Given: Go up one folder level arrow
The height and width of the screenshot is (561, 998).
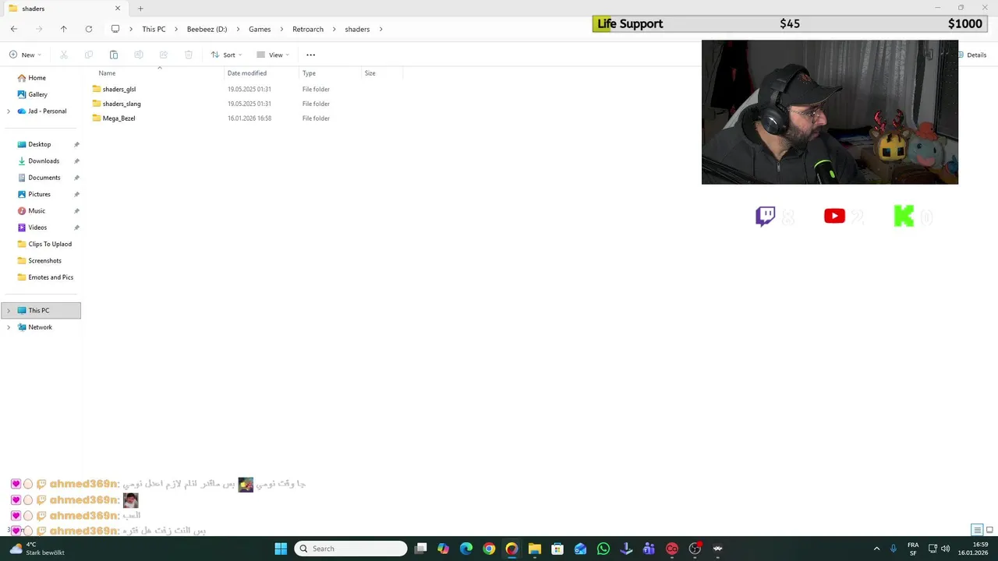Looking at the screenshot, I should coord(64,29).
